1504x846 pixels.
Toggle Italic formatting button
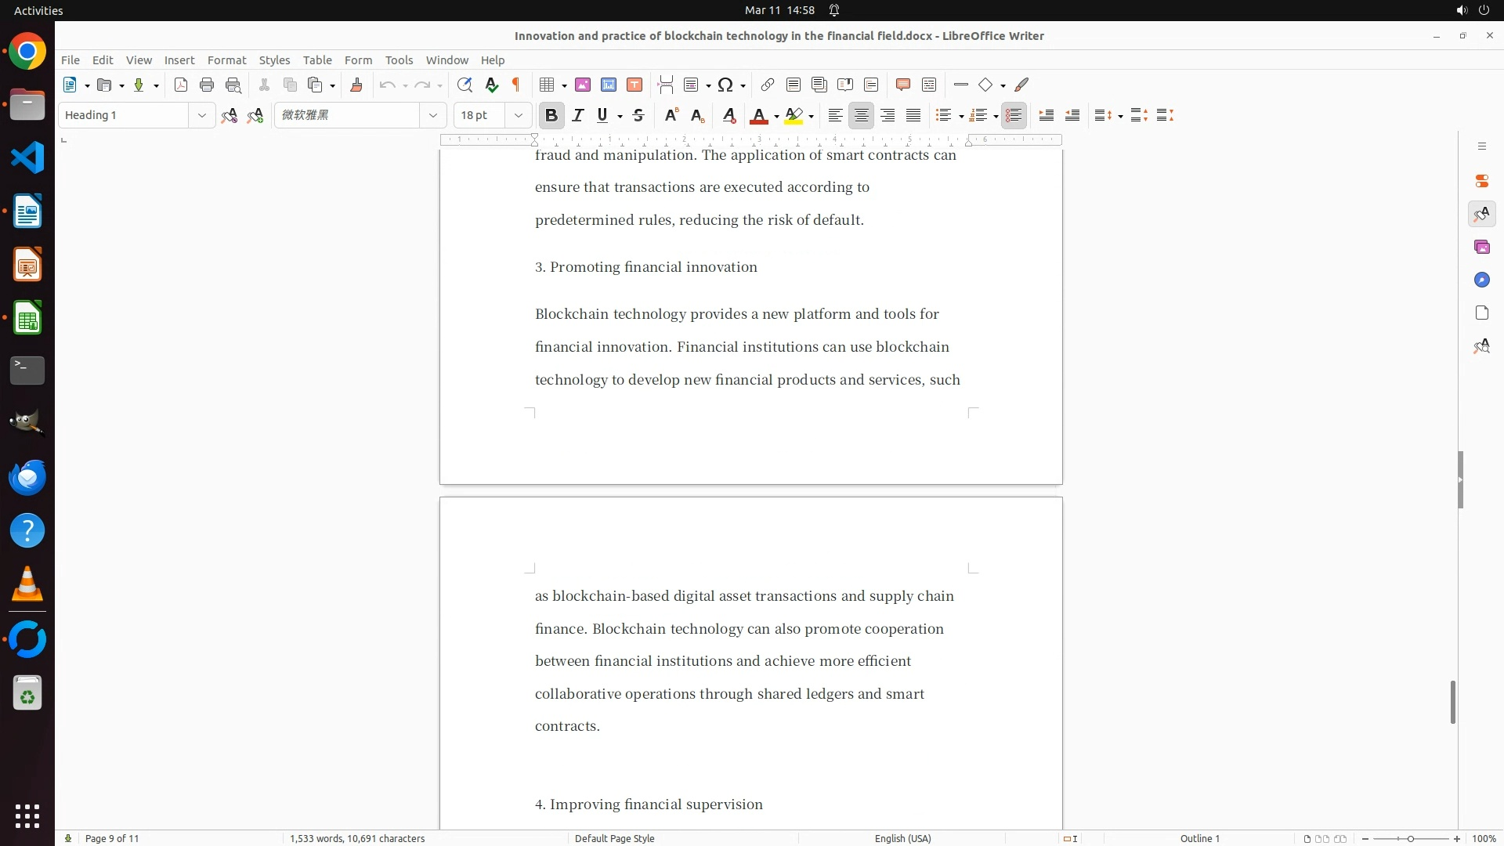578,116
